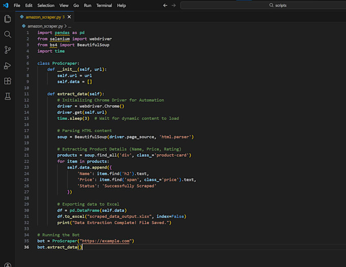The width and height of the screenshot is (346, 267).
Task: Click 'pd.DataFrame(self.data)' on line 30
Action: tap(98, 211)
